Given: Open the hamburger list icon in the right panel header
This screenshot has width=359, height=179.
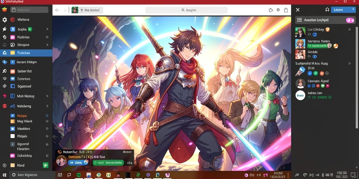Looking at the screenshot, I should [x=299, y=20].
